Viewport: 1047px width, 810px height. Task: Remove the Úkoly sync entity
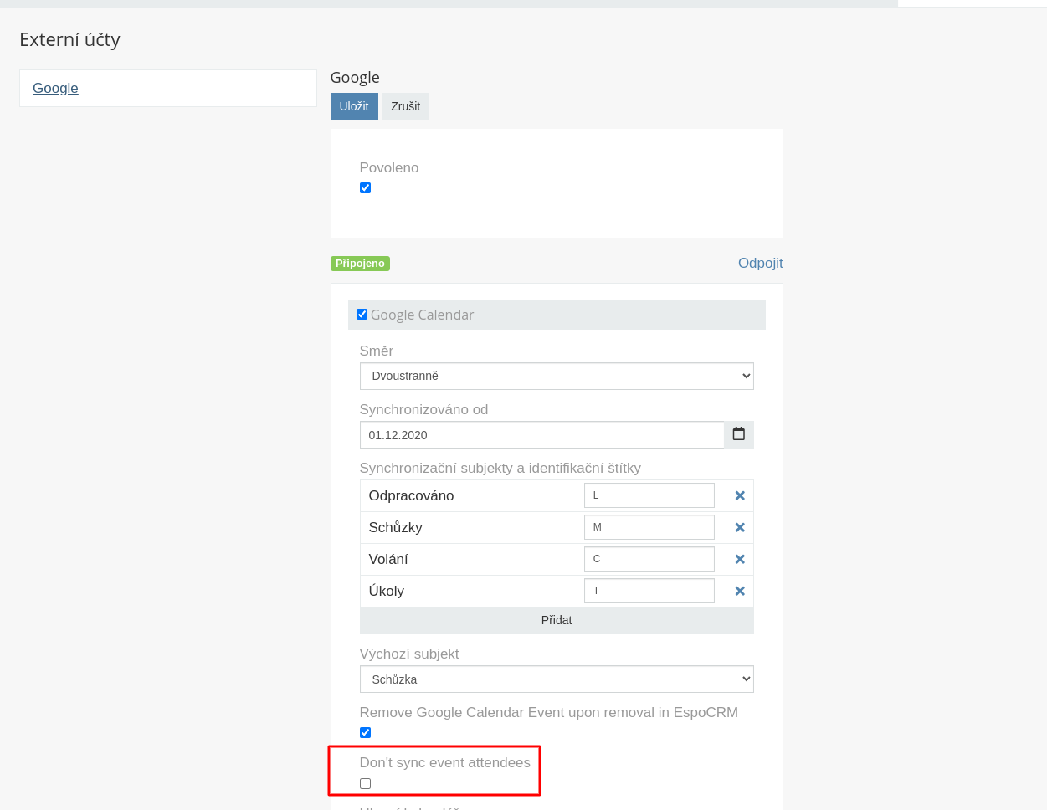pos(740,591)
